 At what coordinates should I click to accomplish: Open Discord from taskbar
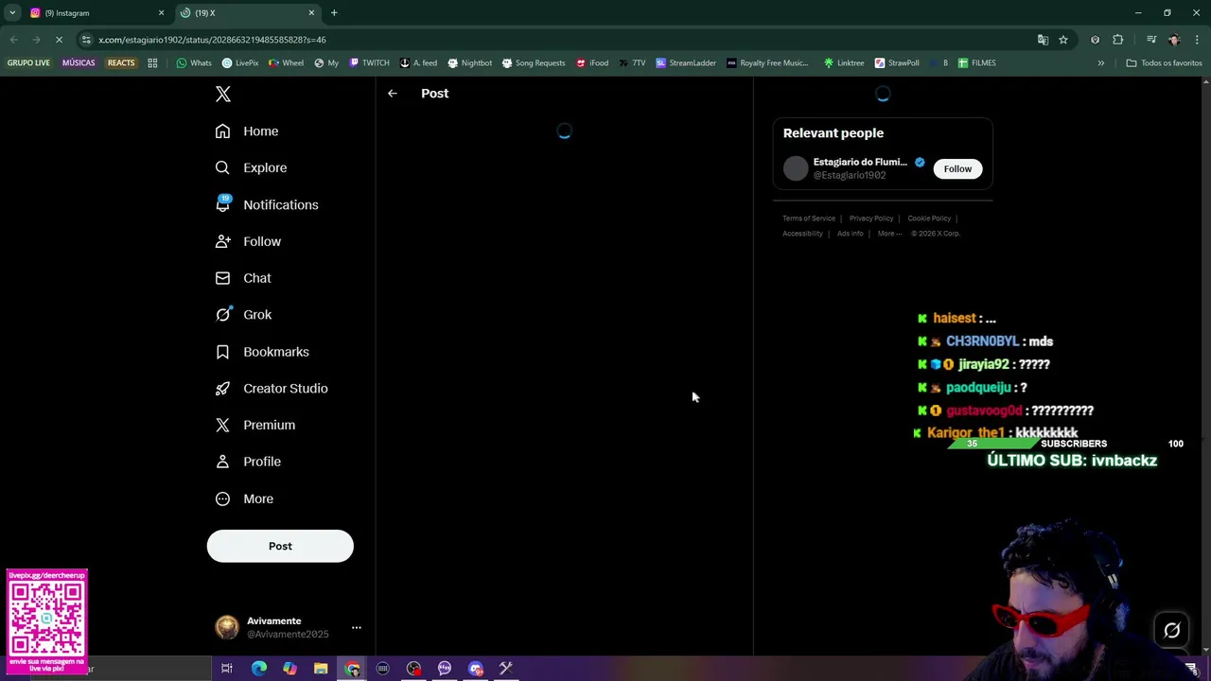pyautogui.click(x=476, y=669)
